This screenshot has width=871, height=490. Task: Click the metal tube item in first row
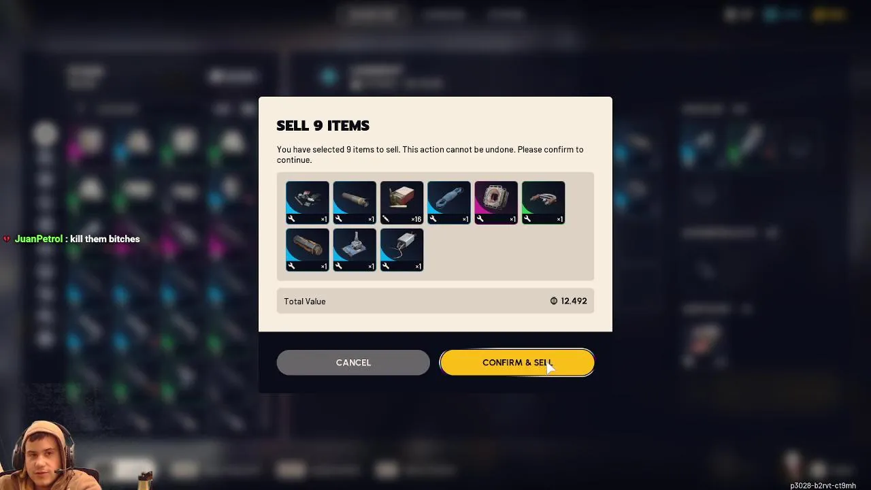click(355, 202)
